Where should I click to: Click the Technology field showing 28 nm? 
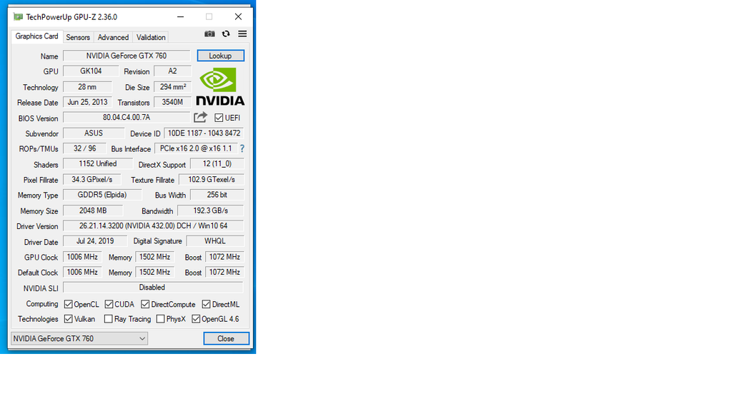[x=87, y=87]
